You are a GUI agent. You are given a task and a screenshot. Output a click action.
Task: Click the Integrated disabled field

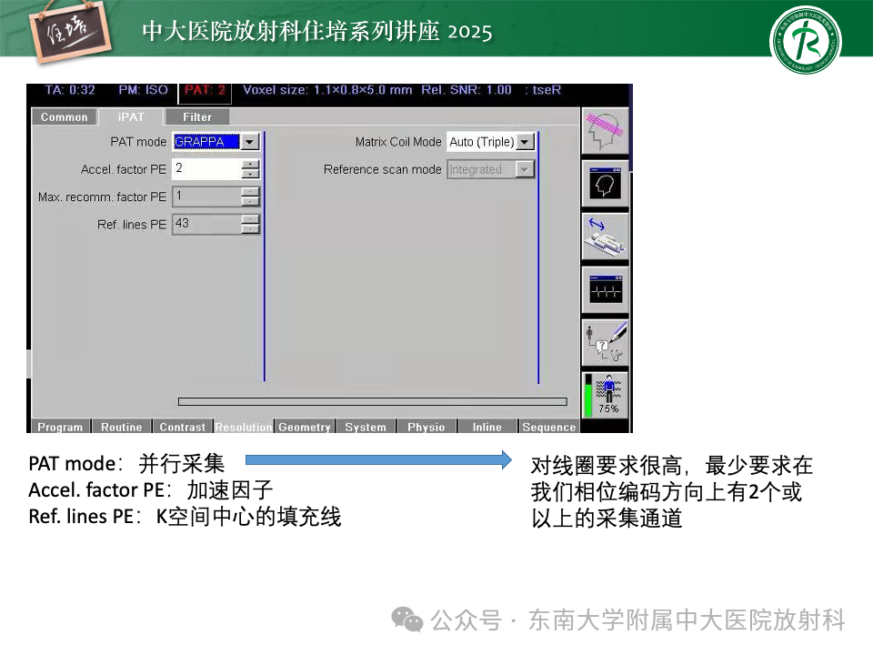(x=482, y=169)
